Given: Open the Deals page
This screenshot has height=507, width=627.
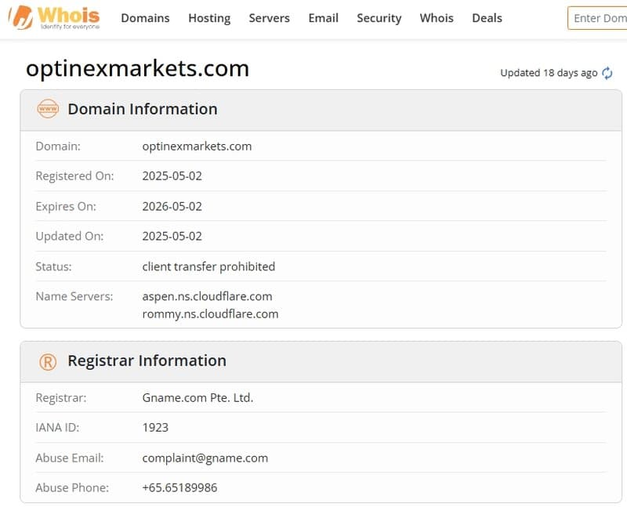Looking at the screenshot, I should click(x=487, y=18).
